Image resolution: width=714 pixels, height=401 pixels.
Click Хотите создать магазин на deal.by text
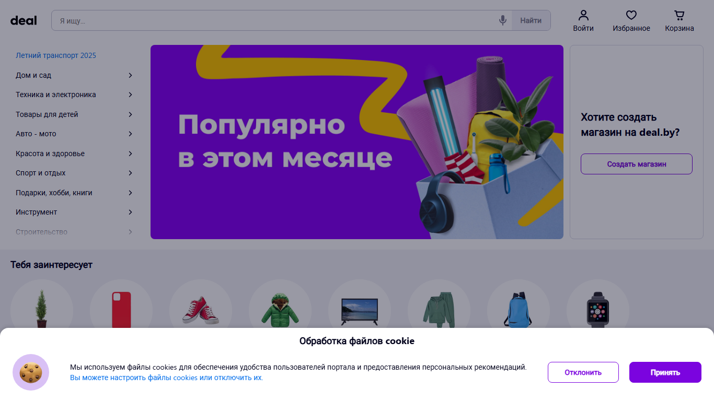tap(630, 125)
